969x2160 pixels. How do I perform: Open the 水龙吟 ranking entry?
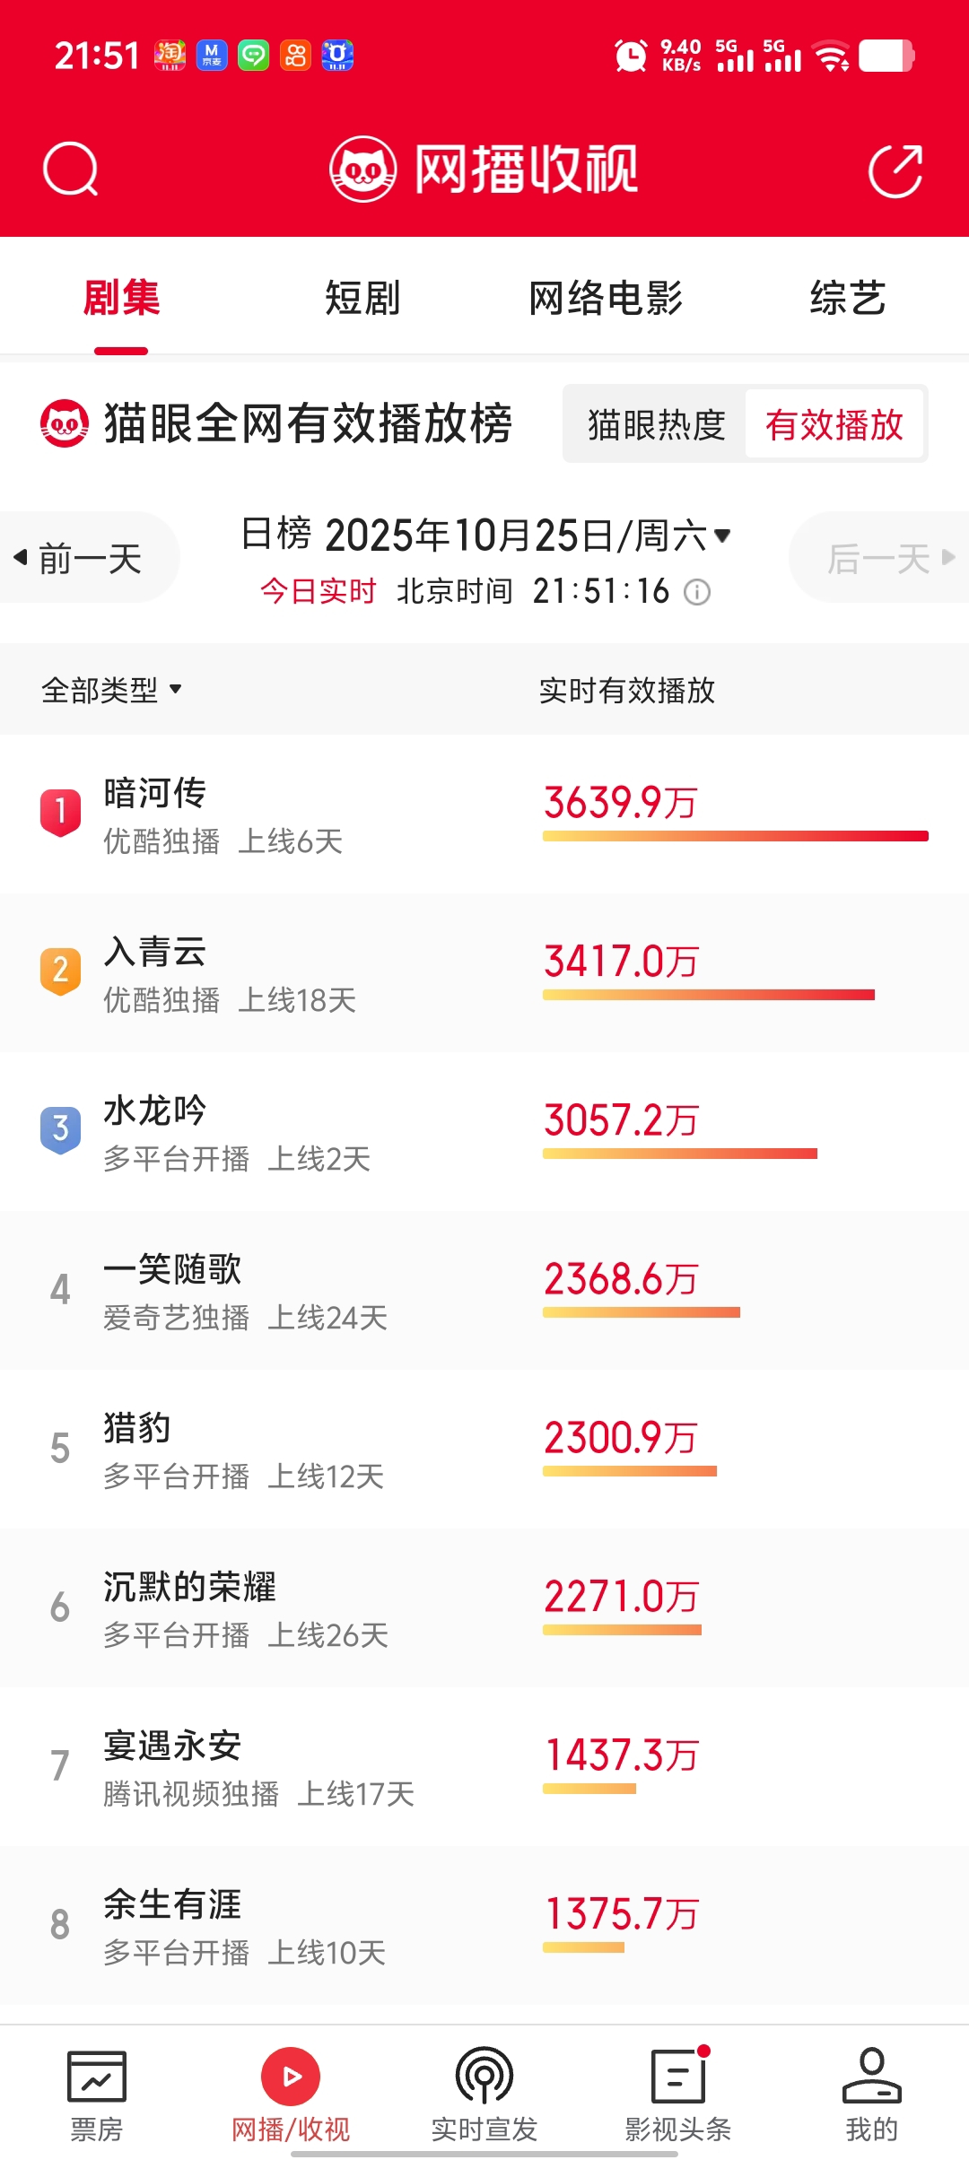tap(155, 1111)
